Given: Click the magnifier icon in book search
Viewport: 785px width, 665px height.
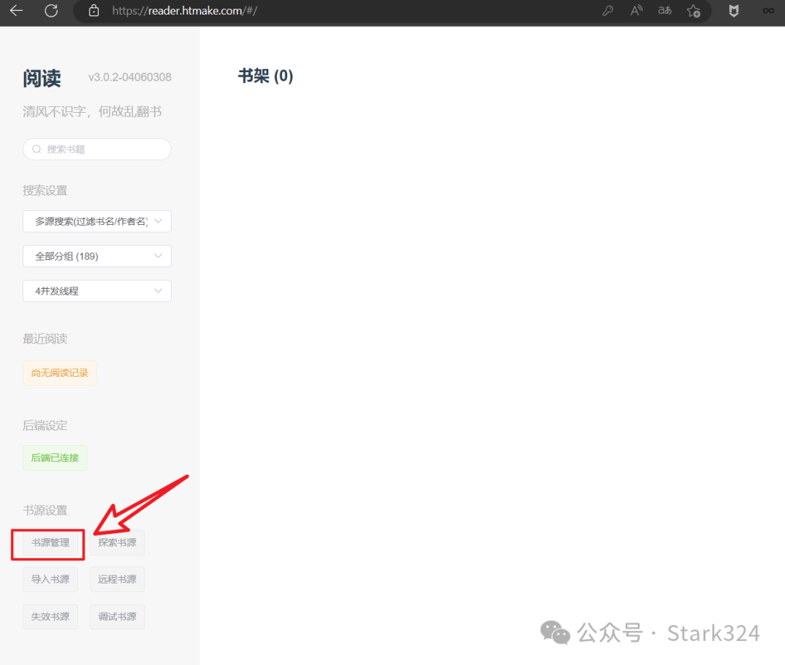Looking at the screenshot, I should (x=36, y=149).
